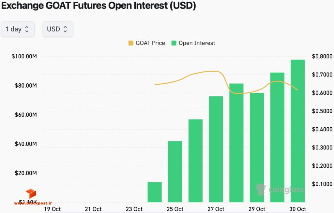Viewport: 334px width, 213px height.
Task: Open the 1 day interval dropdown
Action: coord(18,29)
